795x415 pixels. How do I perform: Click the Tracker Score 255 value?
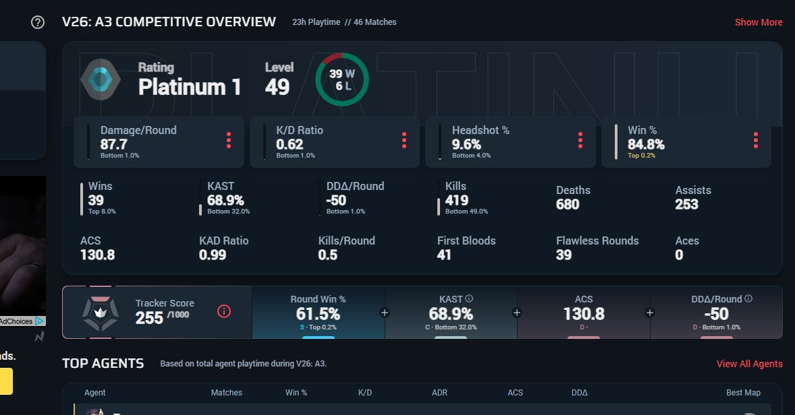tap(149, 319)
